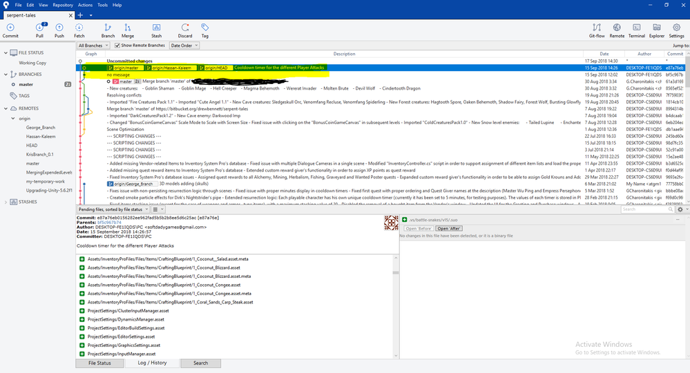
Task: Expand the STASHES section
Action: click(6, 202)
